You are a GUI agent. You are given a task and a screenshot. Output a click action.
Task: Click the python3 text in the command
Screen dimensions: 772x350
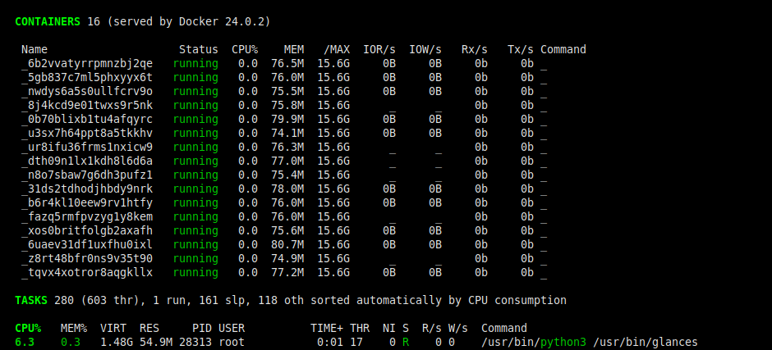pos(563,342)
